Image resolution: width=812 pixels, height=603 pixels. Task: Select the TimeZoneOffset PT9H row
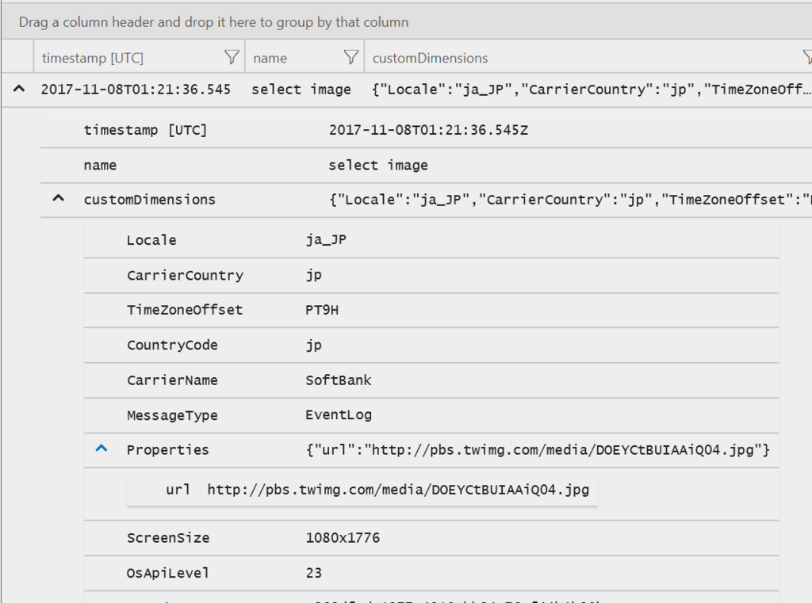[x=431, y=310]
